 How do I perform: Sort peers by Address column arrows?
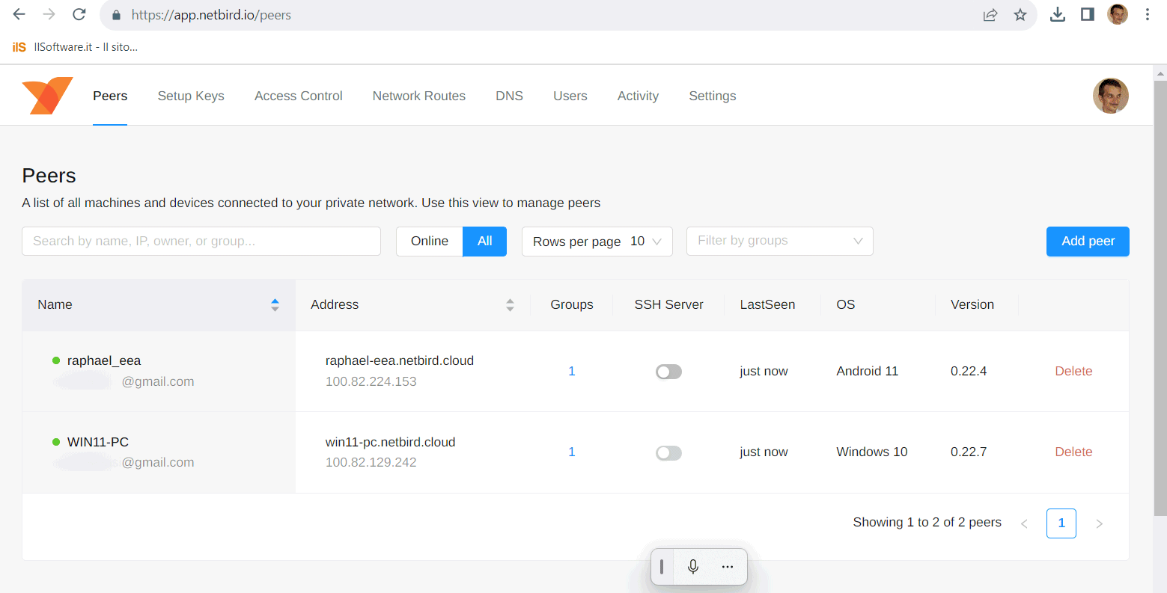(510, 304)
